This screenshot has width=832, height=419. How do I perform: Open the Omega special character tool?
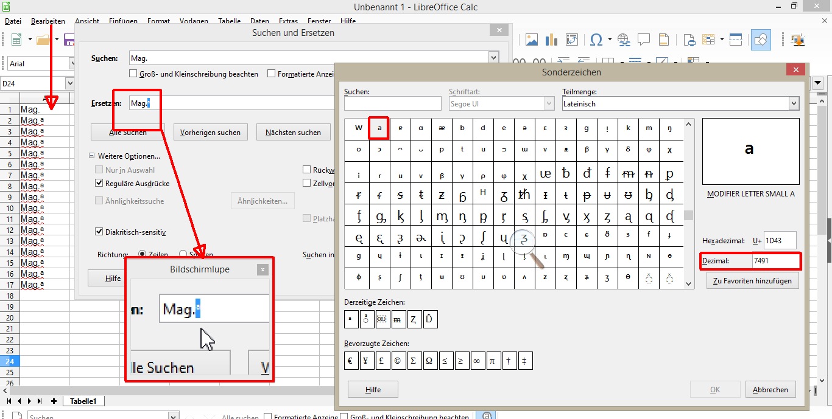596,40
